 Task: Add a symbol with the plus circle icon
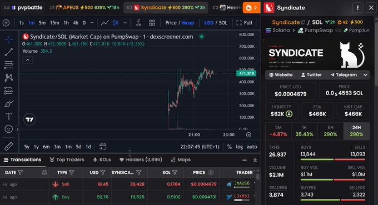(6, 23)
